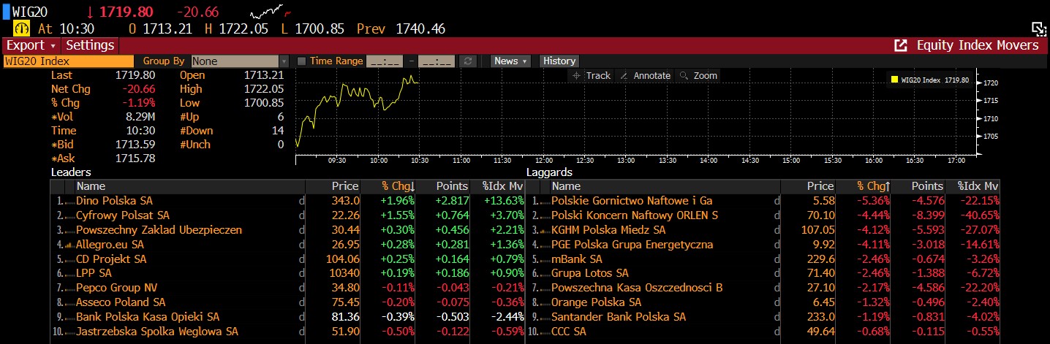This screenshot has width=1050, height=344.
Task: Click the resize window icon at top right
Action: click(1039, 28)
